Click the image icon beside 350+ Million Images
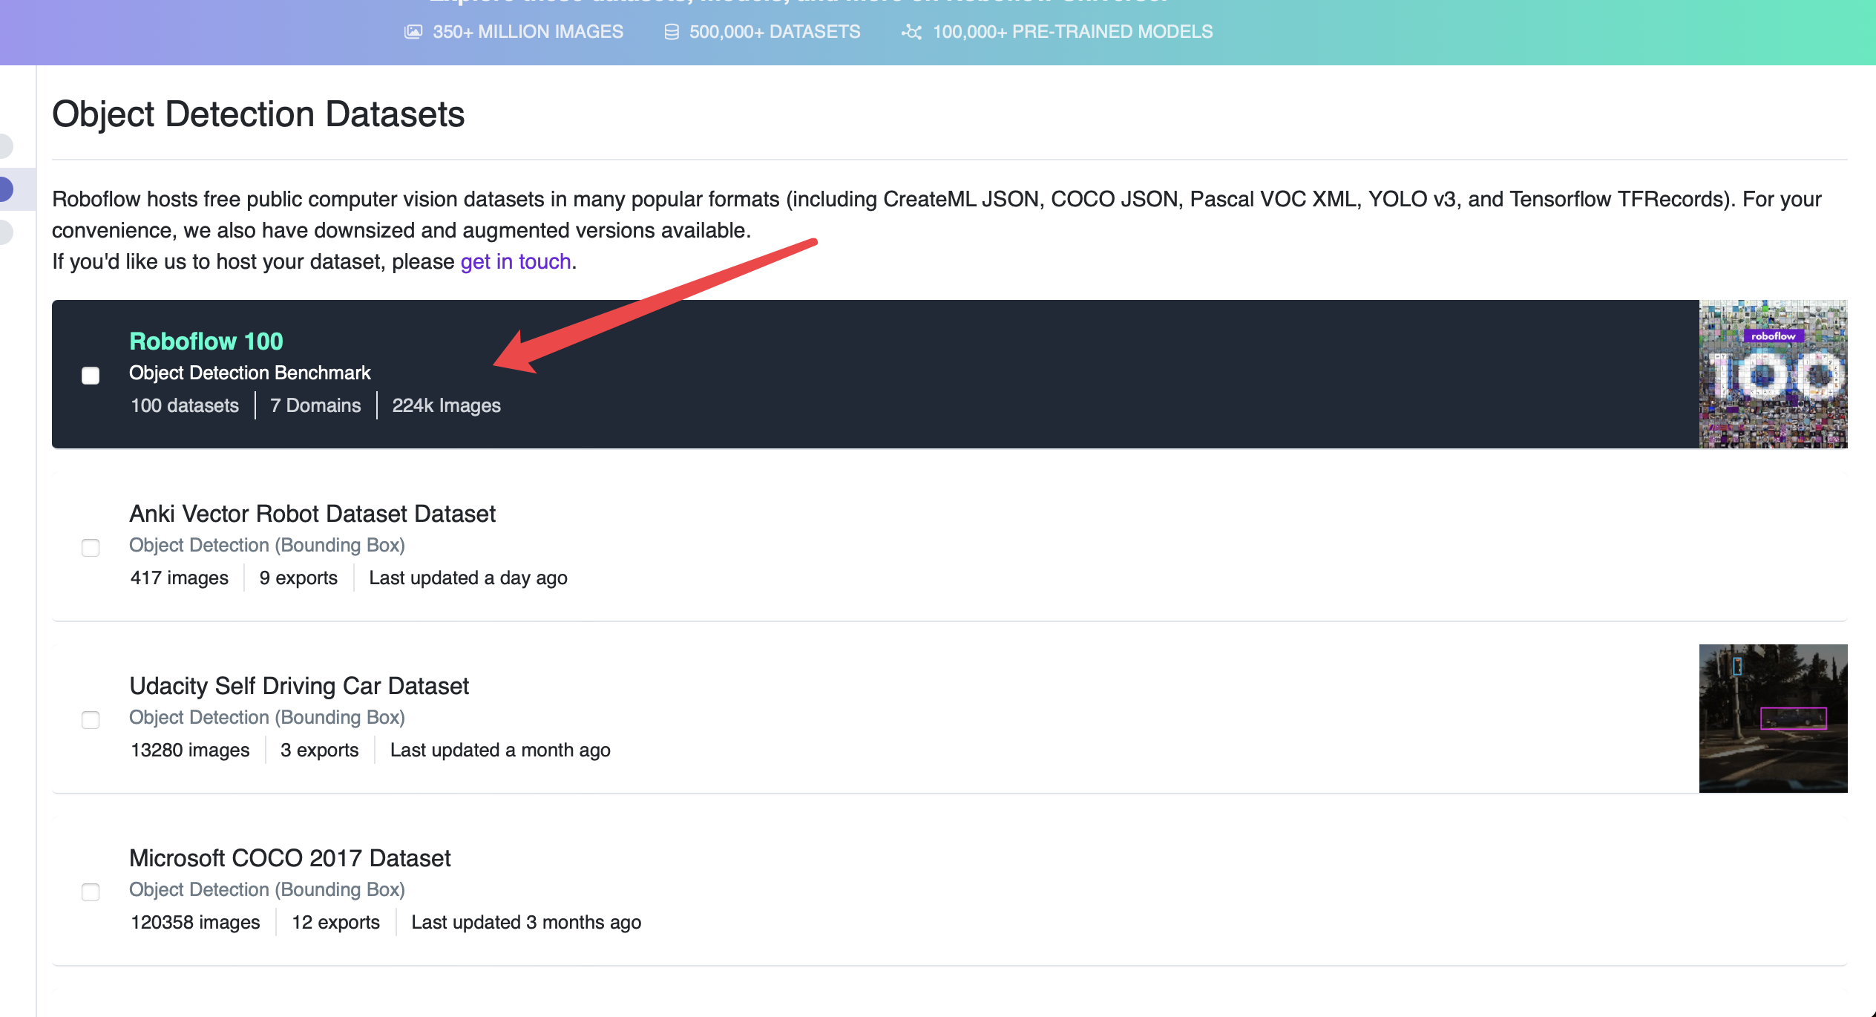This screenshot has width=1876, height=1017. point(413,32)
